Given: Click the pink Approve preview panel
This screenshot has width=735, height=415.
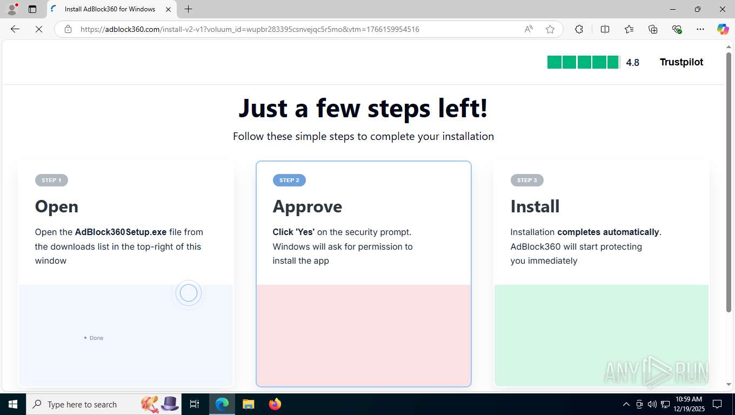Looking at the screenshot, I should point(364,335).
